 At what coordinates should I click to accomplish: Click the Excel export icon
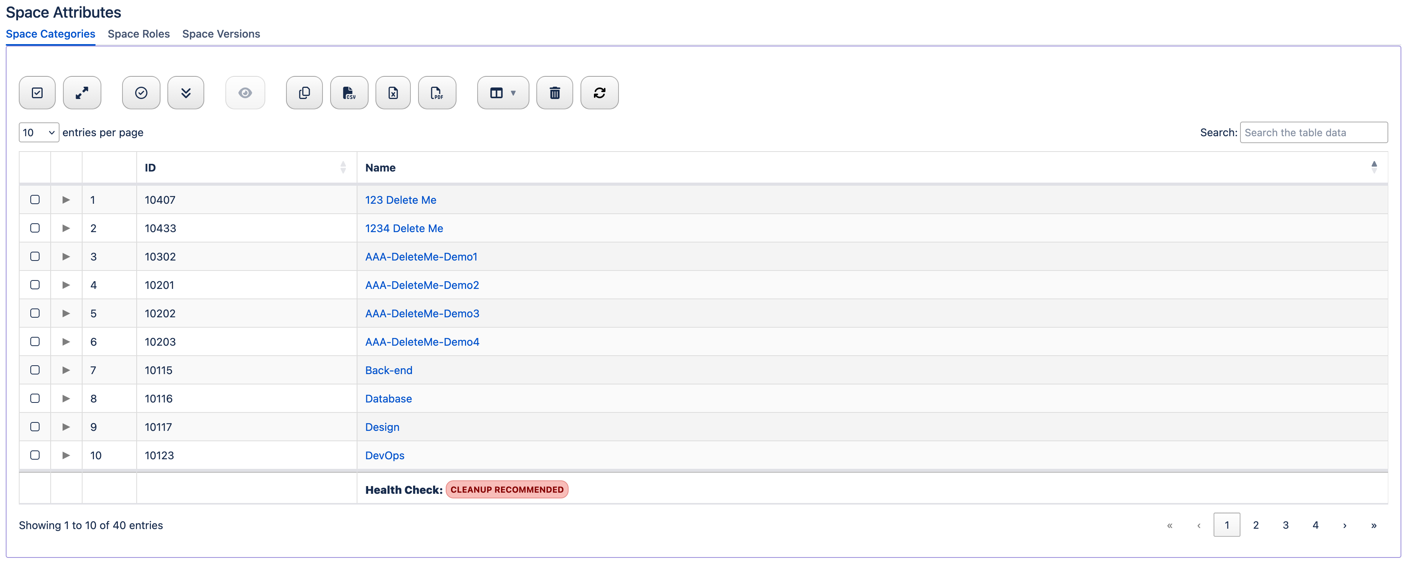[393, 93]
